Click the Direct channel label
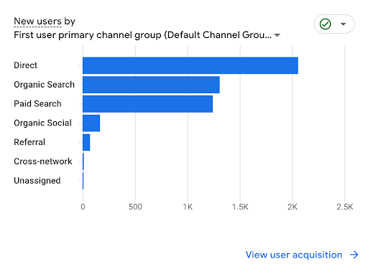Screen dimensions: 368x269 click(x=26, y=65)
